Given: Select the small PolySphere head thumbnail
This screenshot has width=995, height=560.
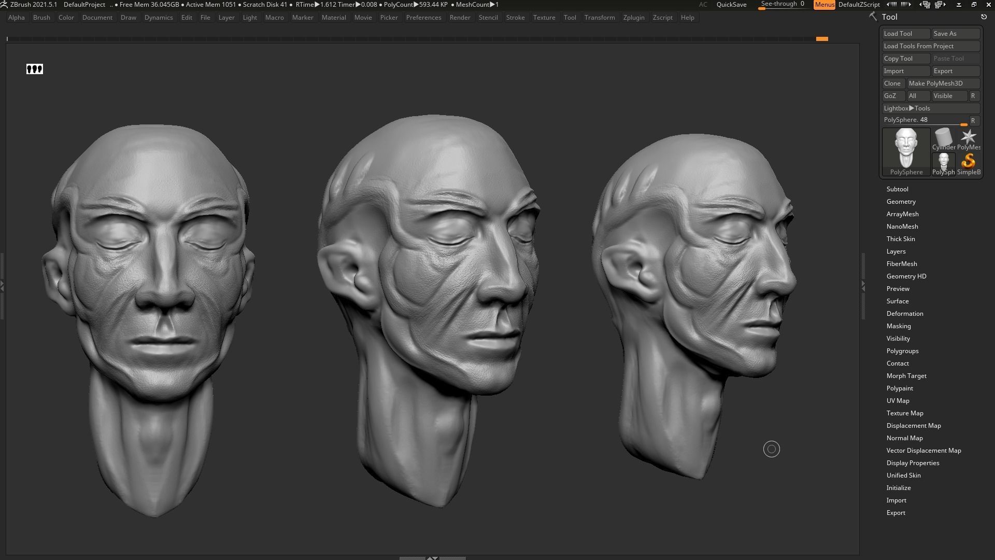Looking at the screenshot, I should click(943, 165).
